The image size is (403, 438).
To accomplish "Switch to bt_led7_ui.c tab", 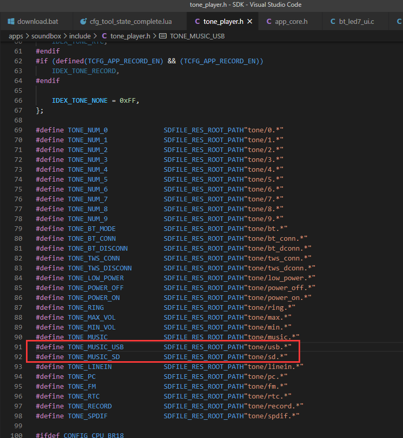I will (356, 21).
